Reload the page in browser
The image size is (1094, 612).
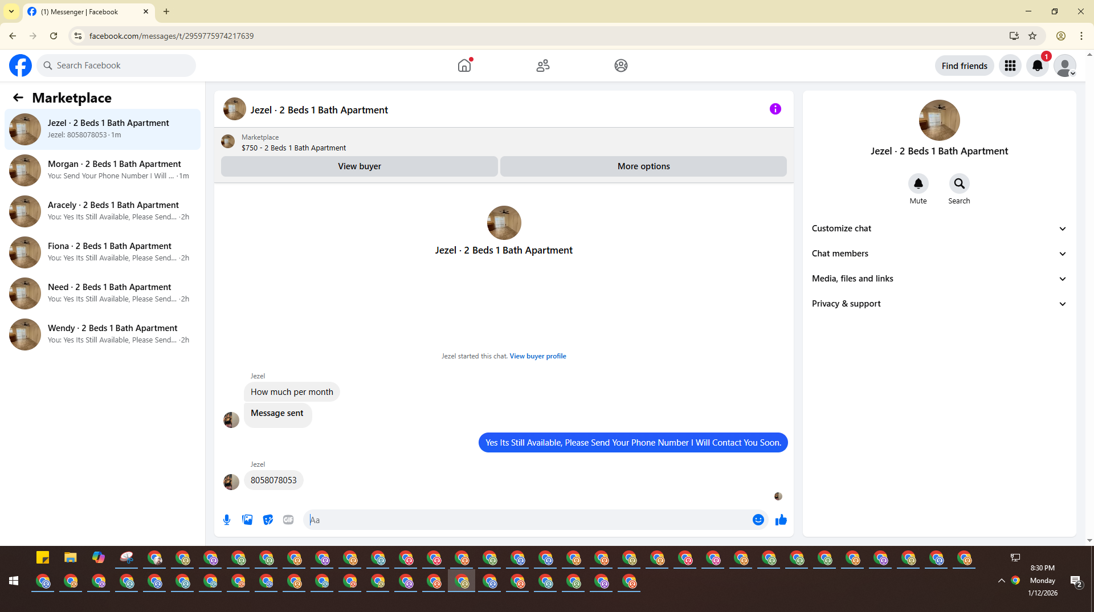tap(54, 36)
